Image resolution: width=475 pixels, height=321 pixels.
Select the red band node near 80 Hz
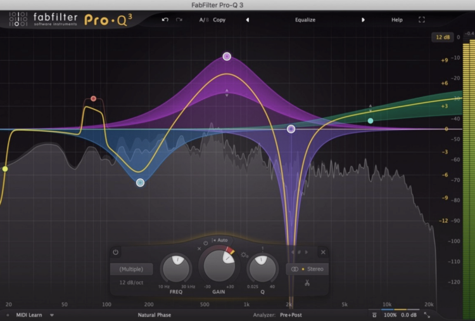pos(93,98)
